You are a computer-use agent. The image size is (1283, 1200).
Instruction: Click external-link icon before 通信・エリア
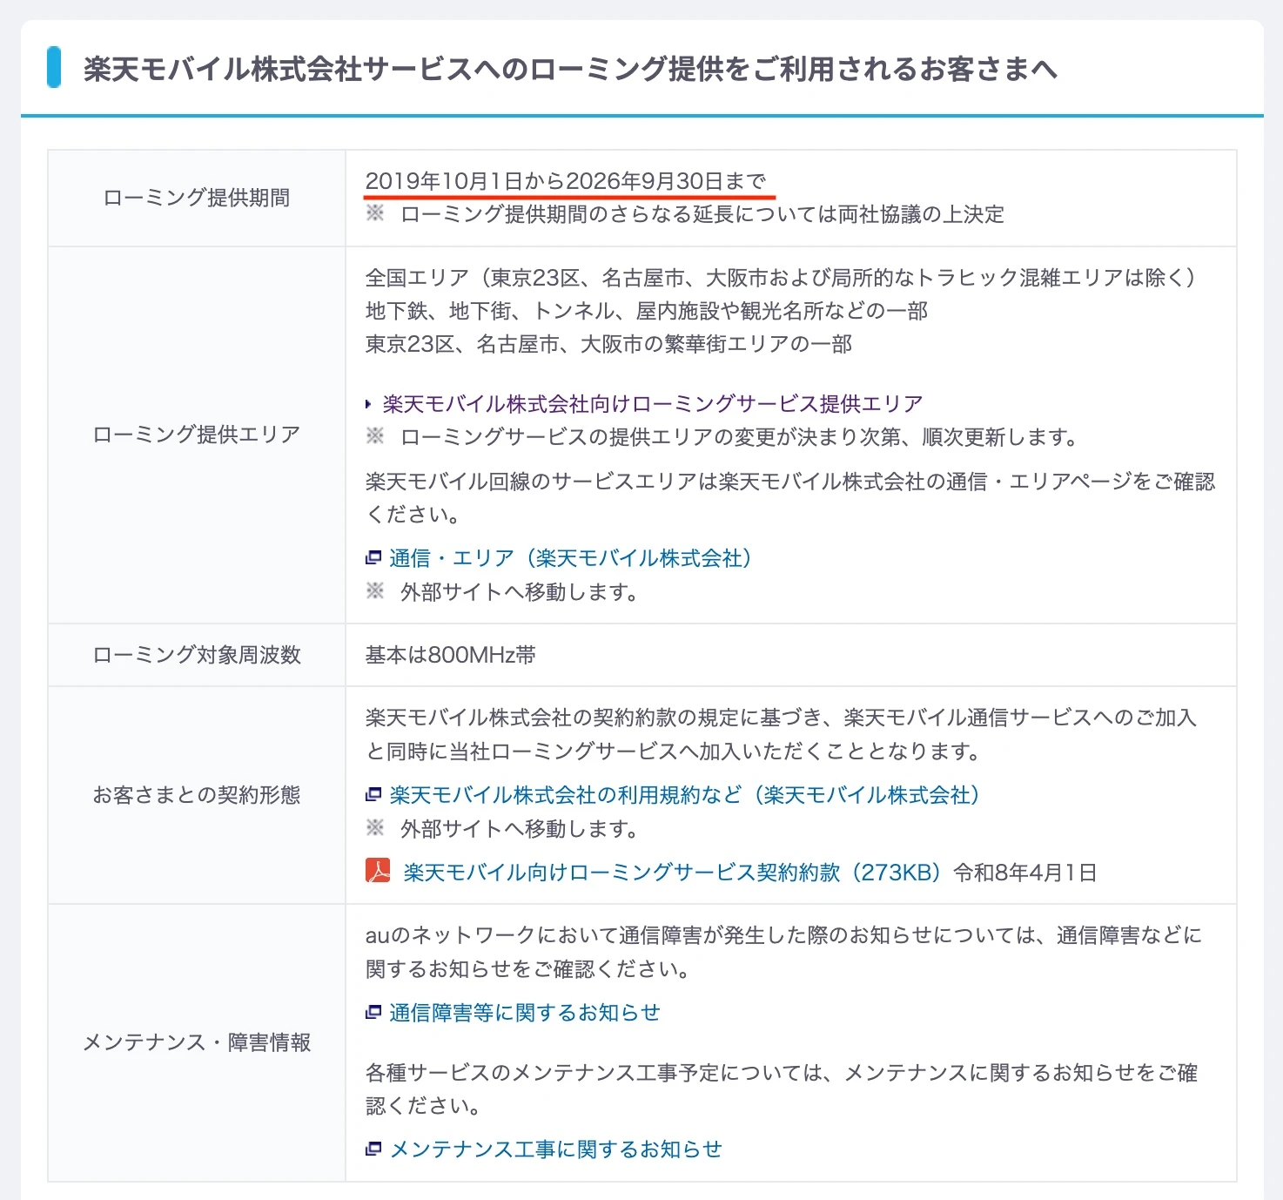[x=373, y=557]
